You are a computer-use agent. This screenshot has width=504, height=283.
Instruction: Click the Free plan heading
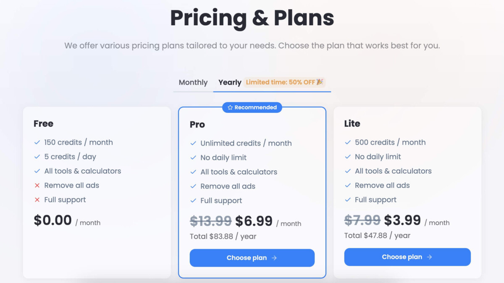point(43,123)
